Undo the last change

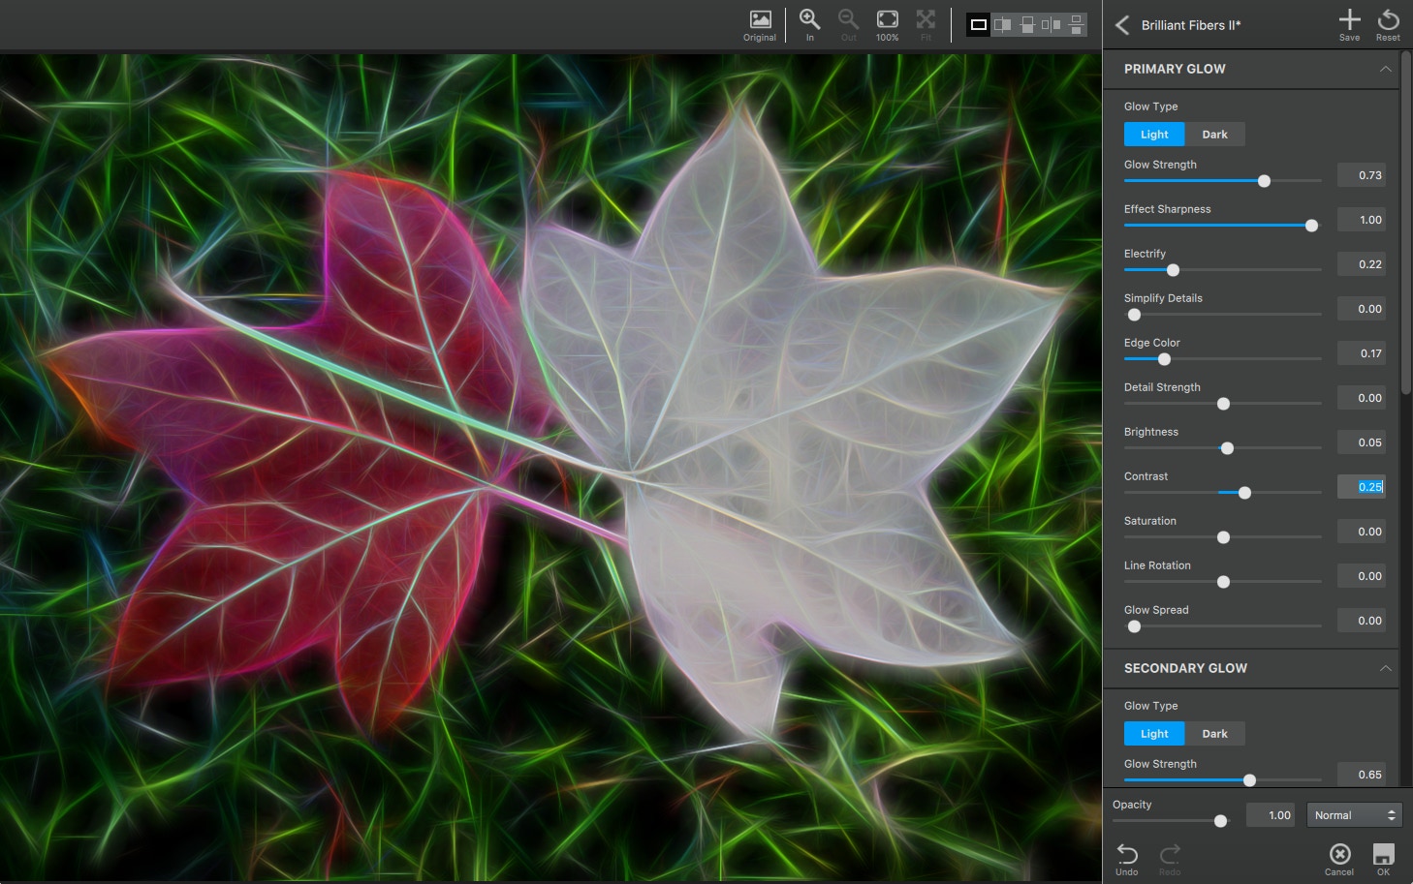click(1127, 858)
